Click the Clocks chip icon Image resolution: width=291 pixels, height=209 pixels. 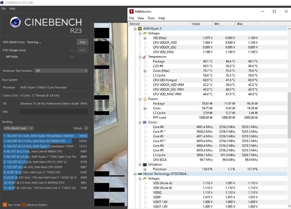(145, 122)
